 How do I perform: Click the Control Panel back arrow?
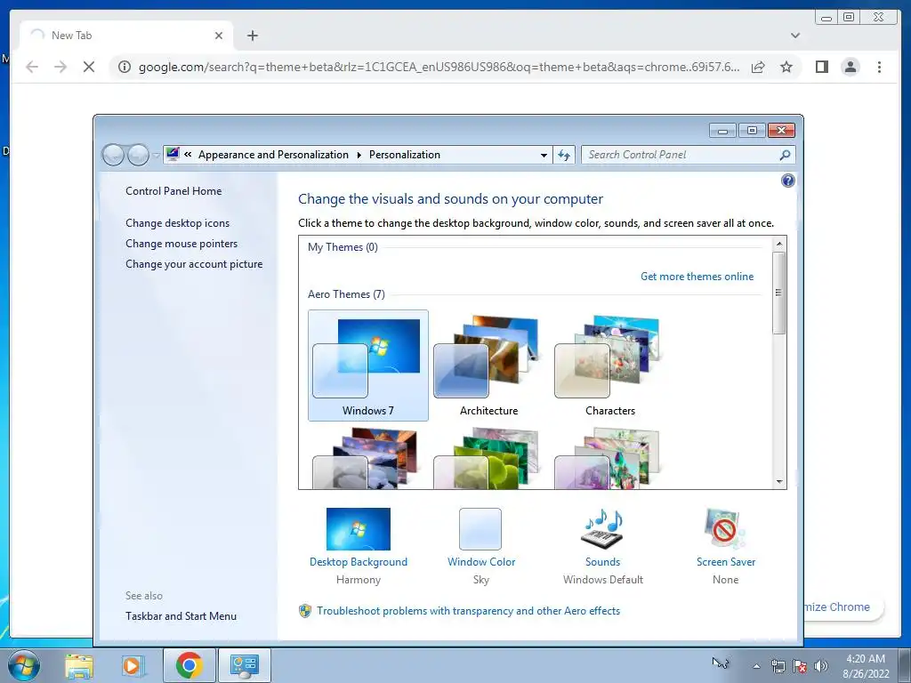tap(113, 155)
